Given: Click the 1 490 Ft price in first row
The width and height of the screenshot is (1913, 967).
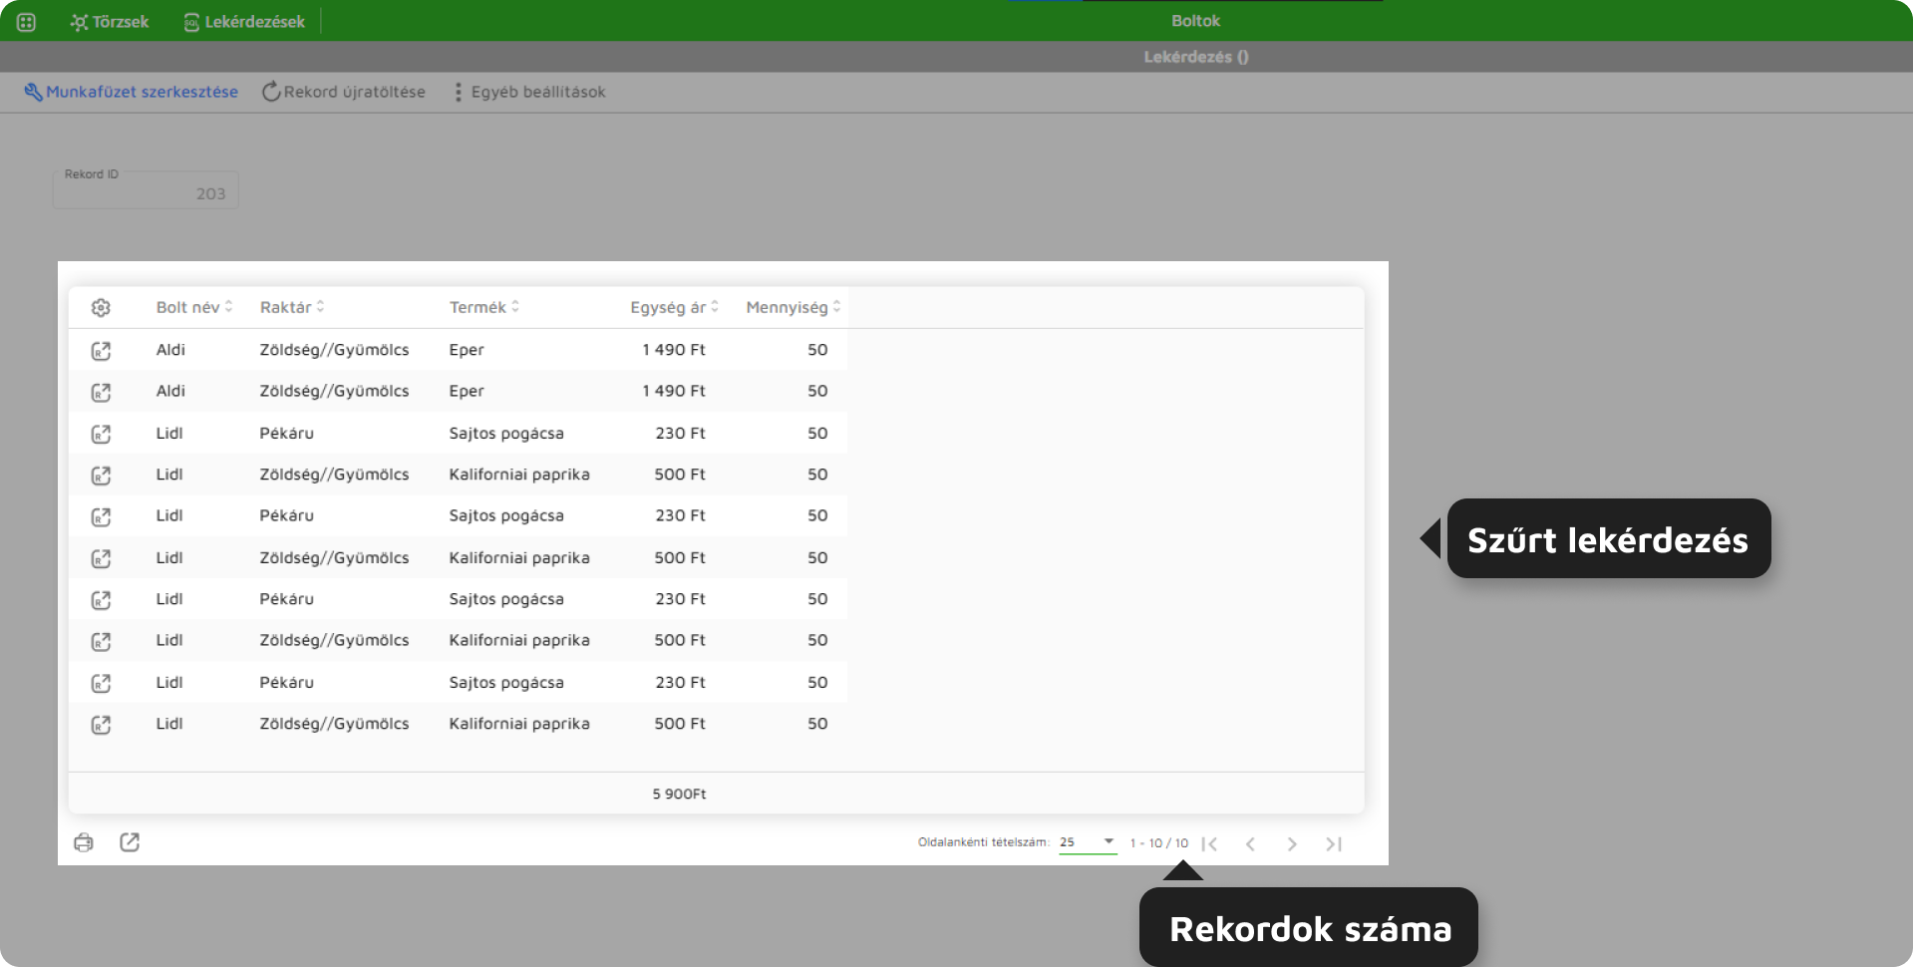Looking at the screenshot, I should click(674, 350).
